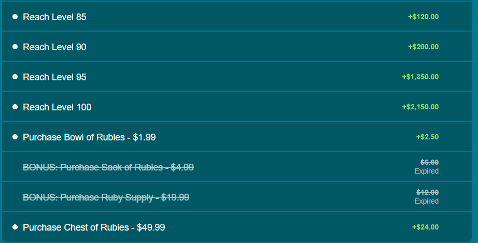This screenshot has height=243, width=478.
Task: Click the +$200.00 reward amount
Action: tap(423, 47)
